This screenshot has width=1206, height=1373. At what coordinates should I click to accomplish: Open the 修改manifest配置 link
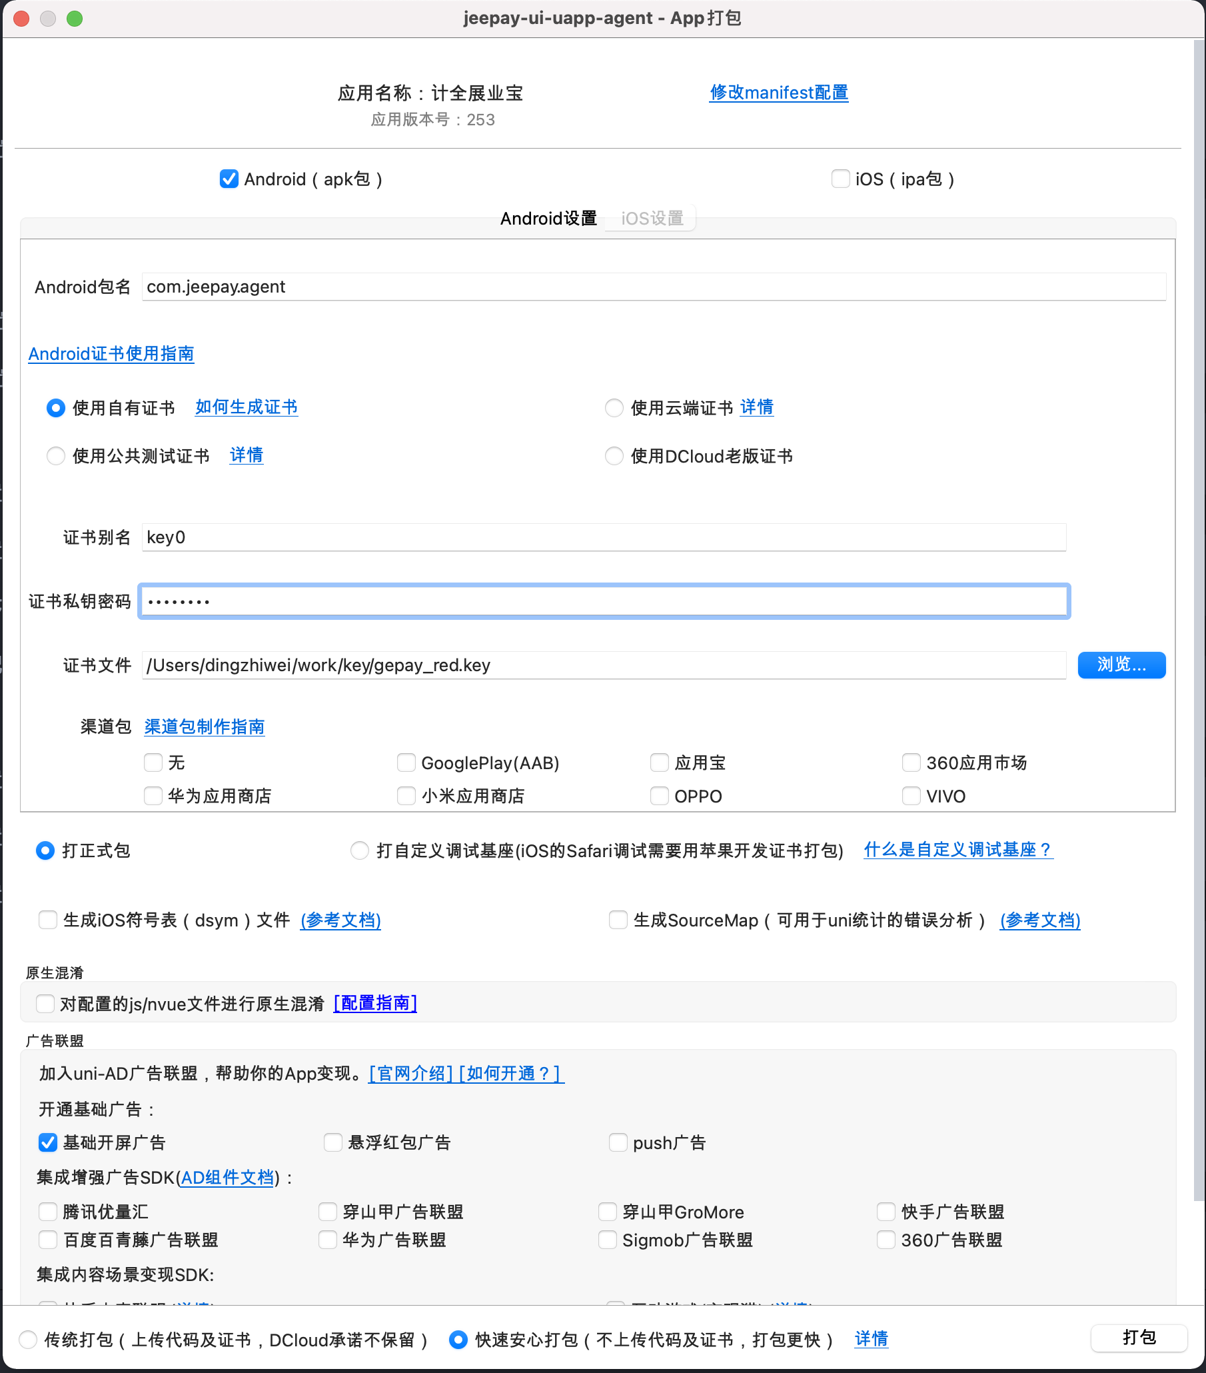778,93
